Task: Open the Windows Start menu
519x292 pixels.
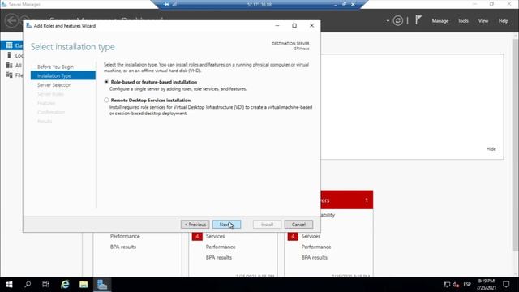Action: pyautogui.click(x=9, y=285)
